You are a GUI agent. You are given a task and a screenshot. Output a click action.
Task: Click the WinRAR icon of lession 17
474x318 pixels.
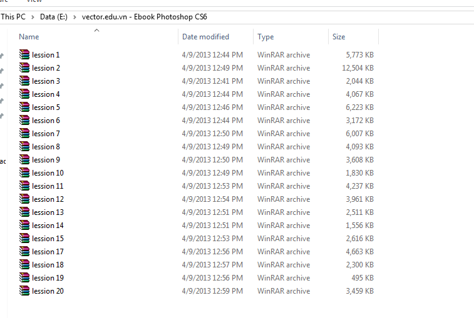(24, 251)
